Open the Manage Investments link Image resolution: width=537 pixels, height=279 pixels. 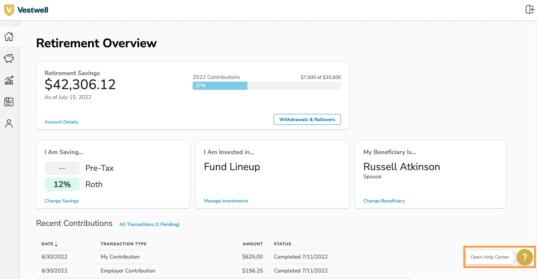point(226,201)
